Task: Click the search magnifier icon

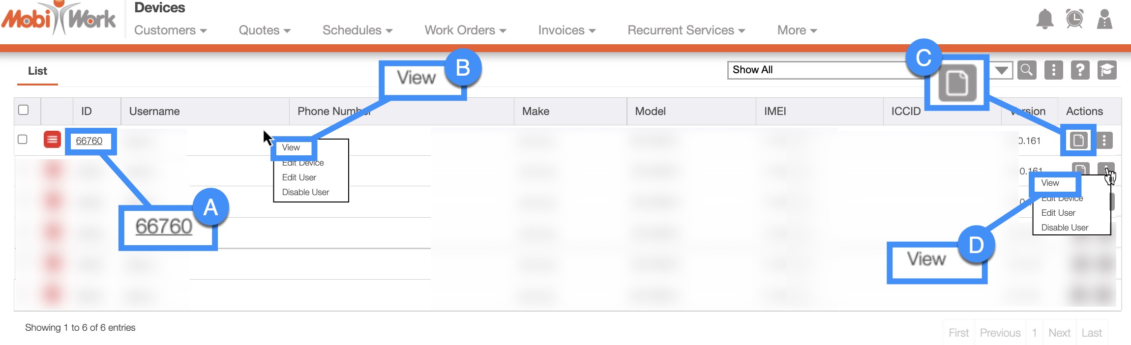Action: tap(1027, 70)
